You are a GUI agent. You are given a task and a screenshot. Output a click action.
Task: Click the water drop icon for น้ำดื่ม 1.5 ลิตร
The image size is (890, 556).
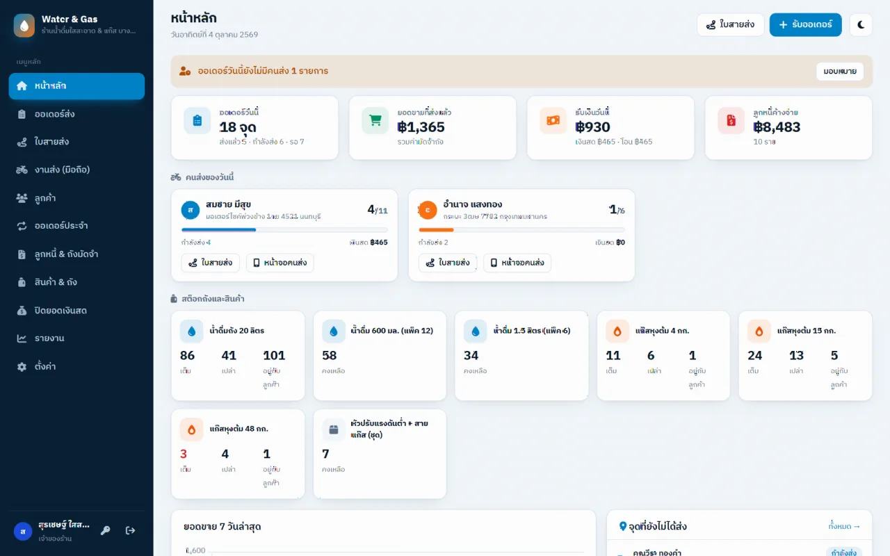pyautogui.click(x=476, y=332)
